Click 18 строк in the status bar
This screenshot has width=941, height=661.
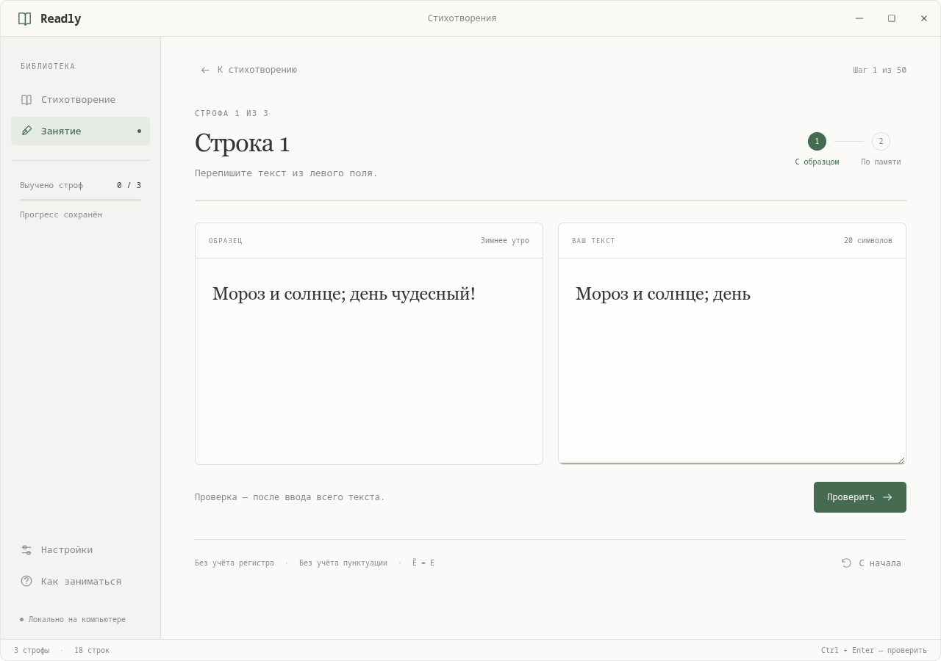pyautogui.click(x=92, y=651)
